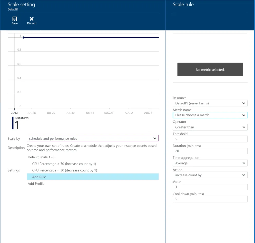Click the 2 AM marker on chart axis

point(14,113)
